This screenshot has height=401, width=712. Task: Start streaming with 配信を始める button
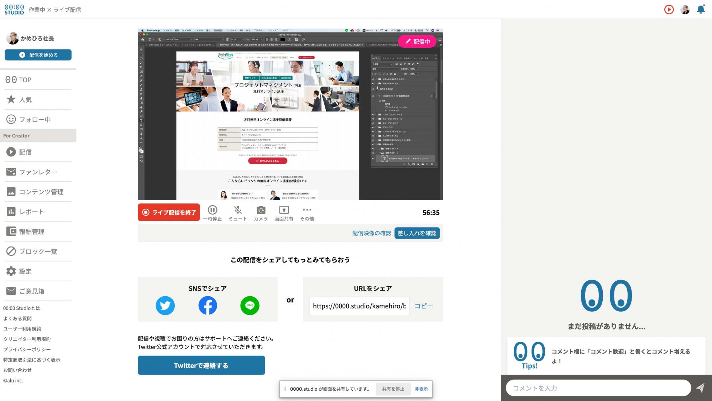(38, 55)
